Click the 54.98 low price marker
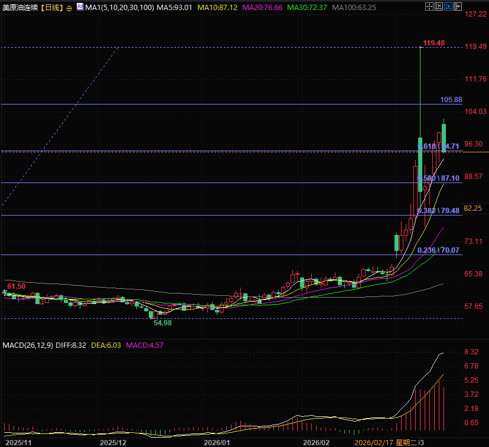This screenshot has width=489, height=447. (162, 323)
